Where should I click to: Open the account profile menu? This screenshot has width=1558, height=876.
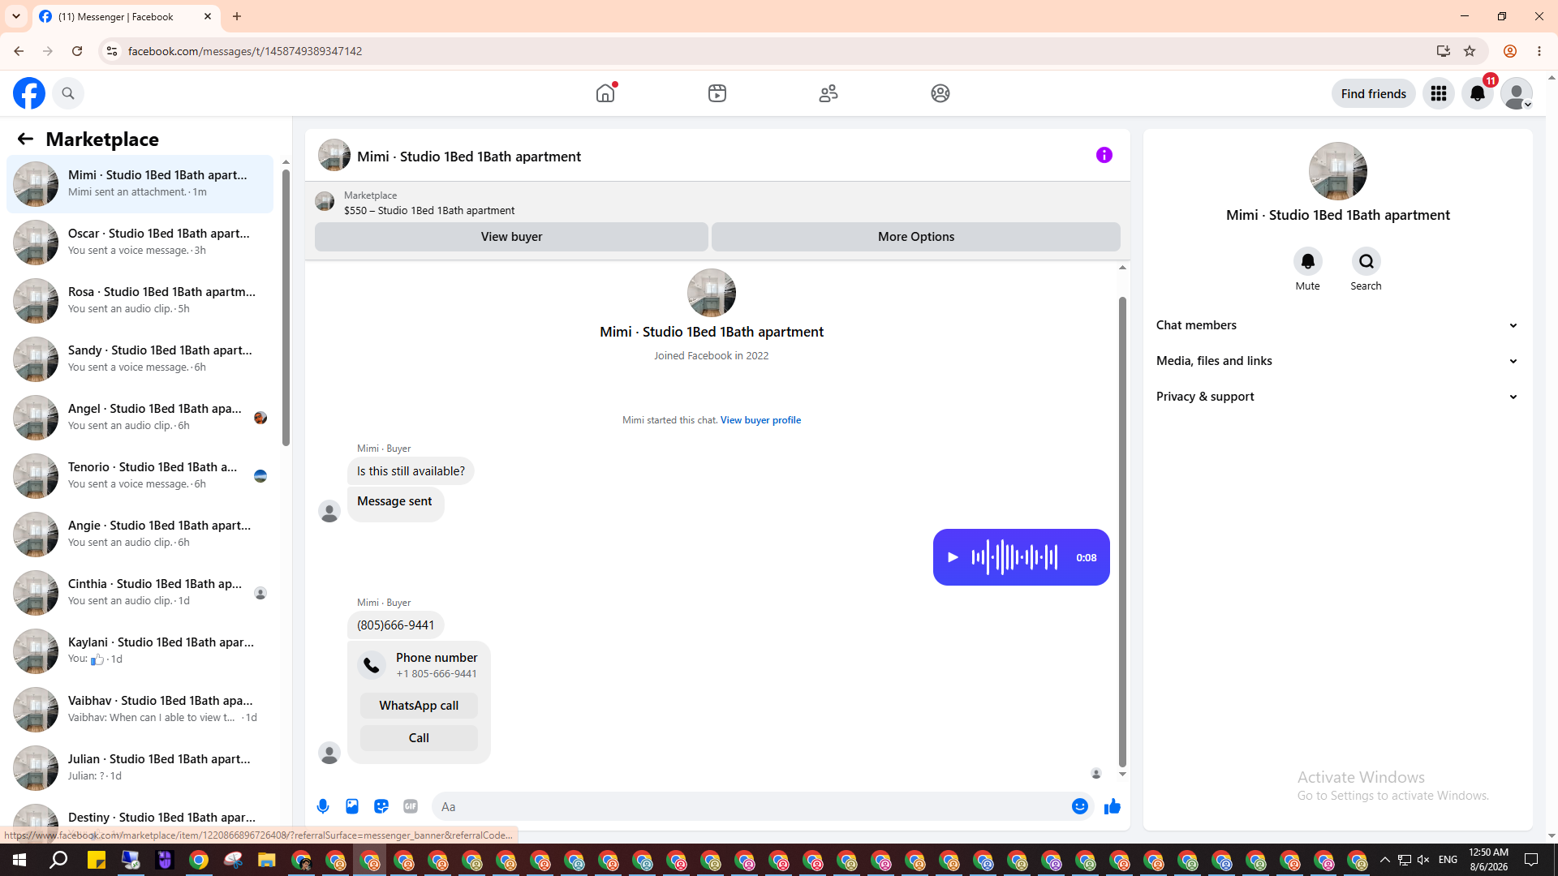click(x=1516, y=93)
